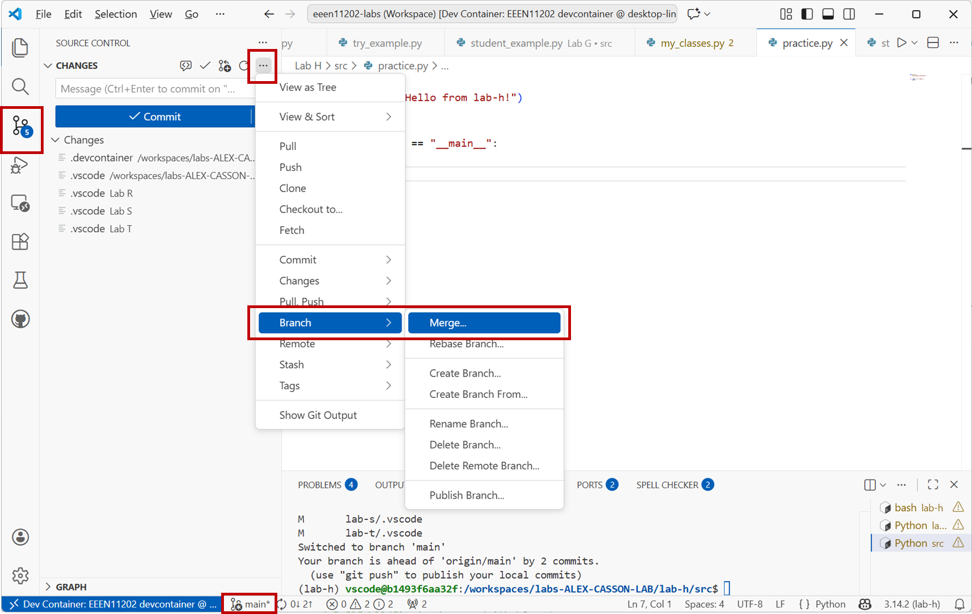Toggle the secondary side bar
This screenshot has width=972, height=614.
849,14
